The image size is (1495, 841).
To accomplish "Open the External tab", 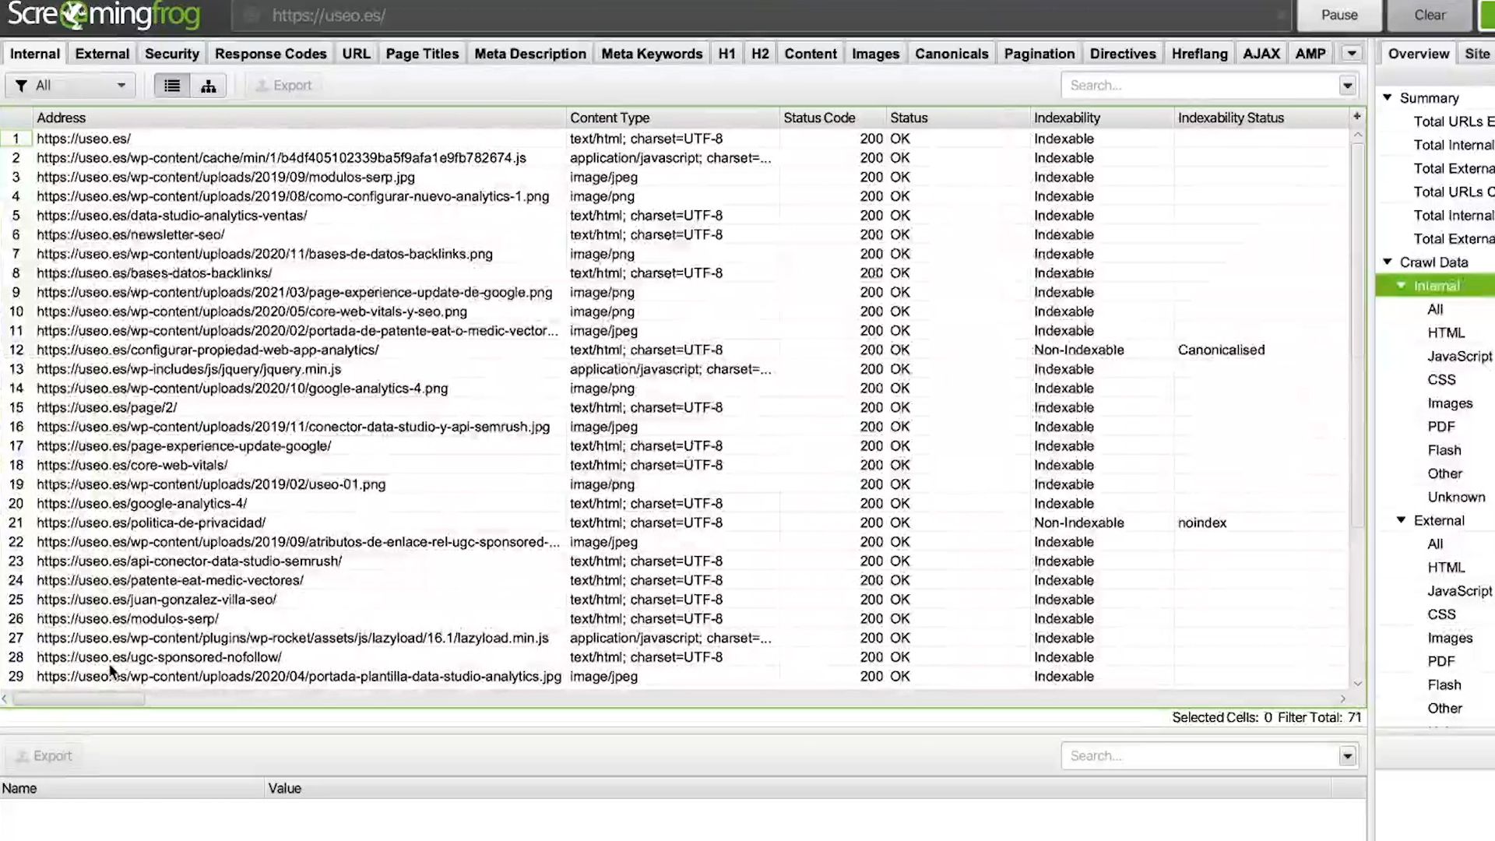I will click(102, 54).
